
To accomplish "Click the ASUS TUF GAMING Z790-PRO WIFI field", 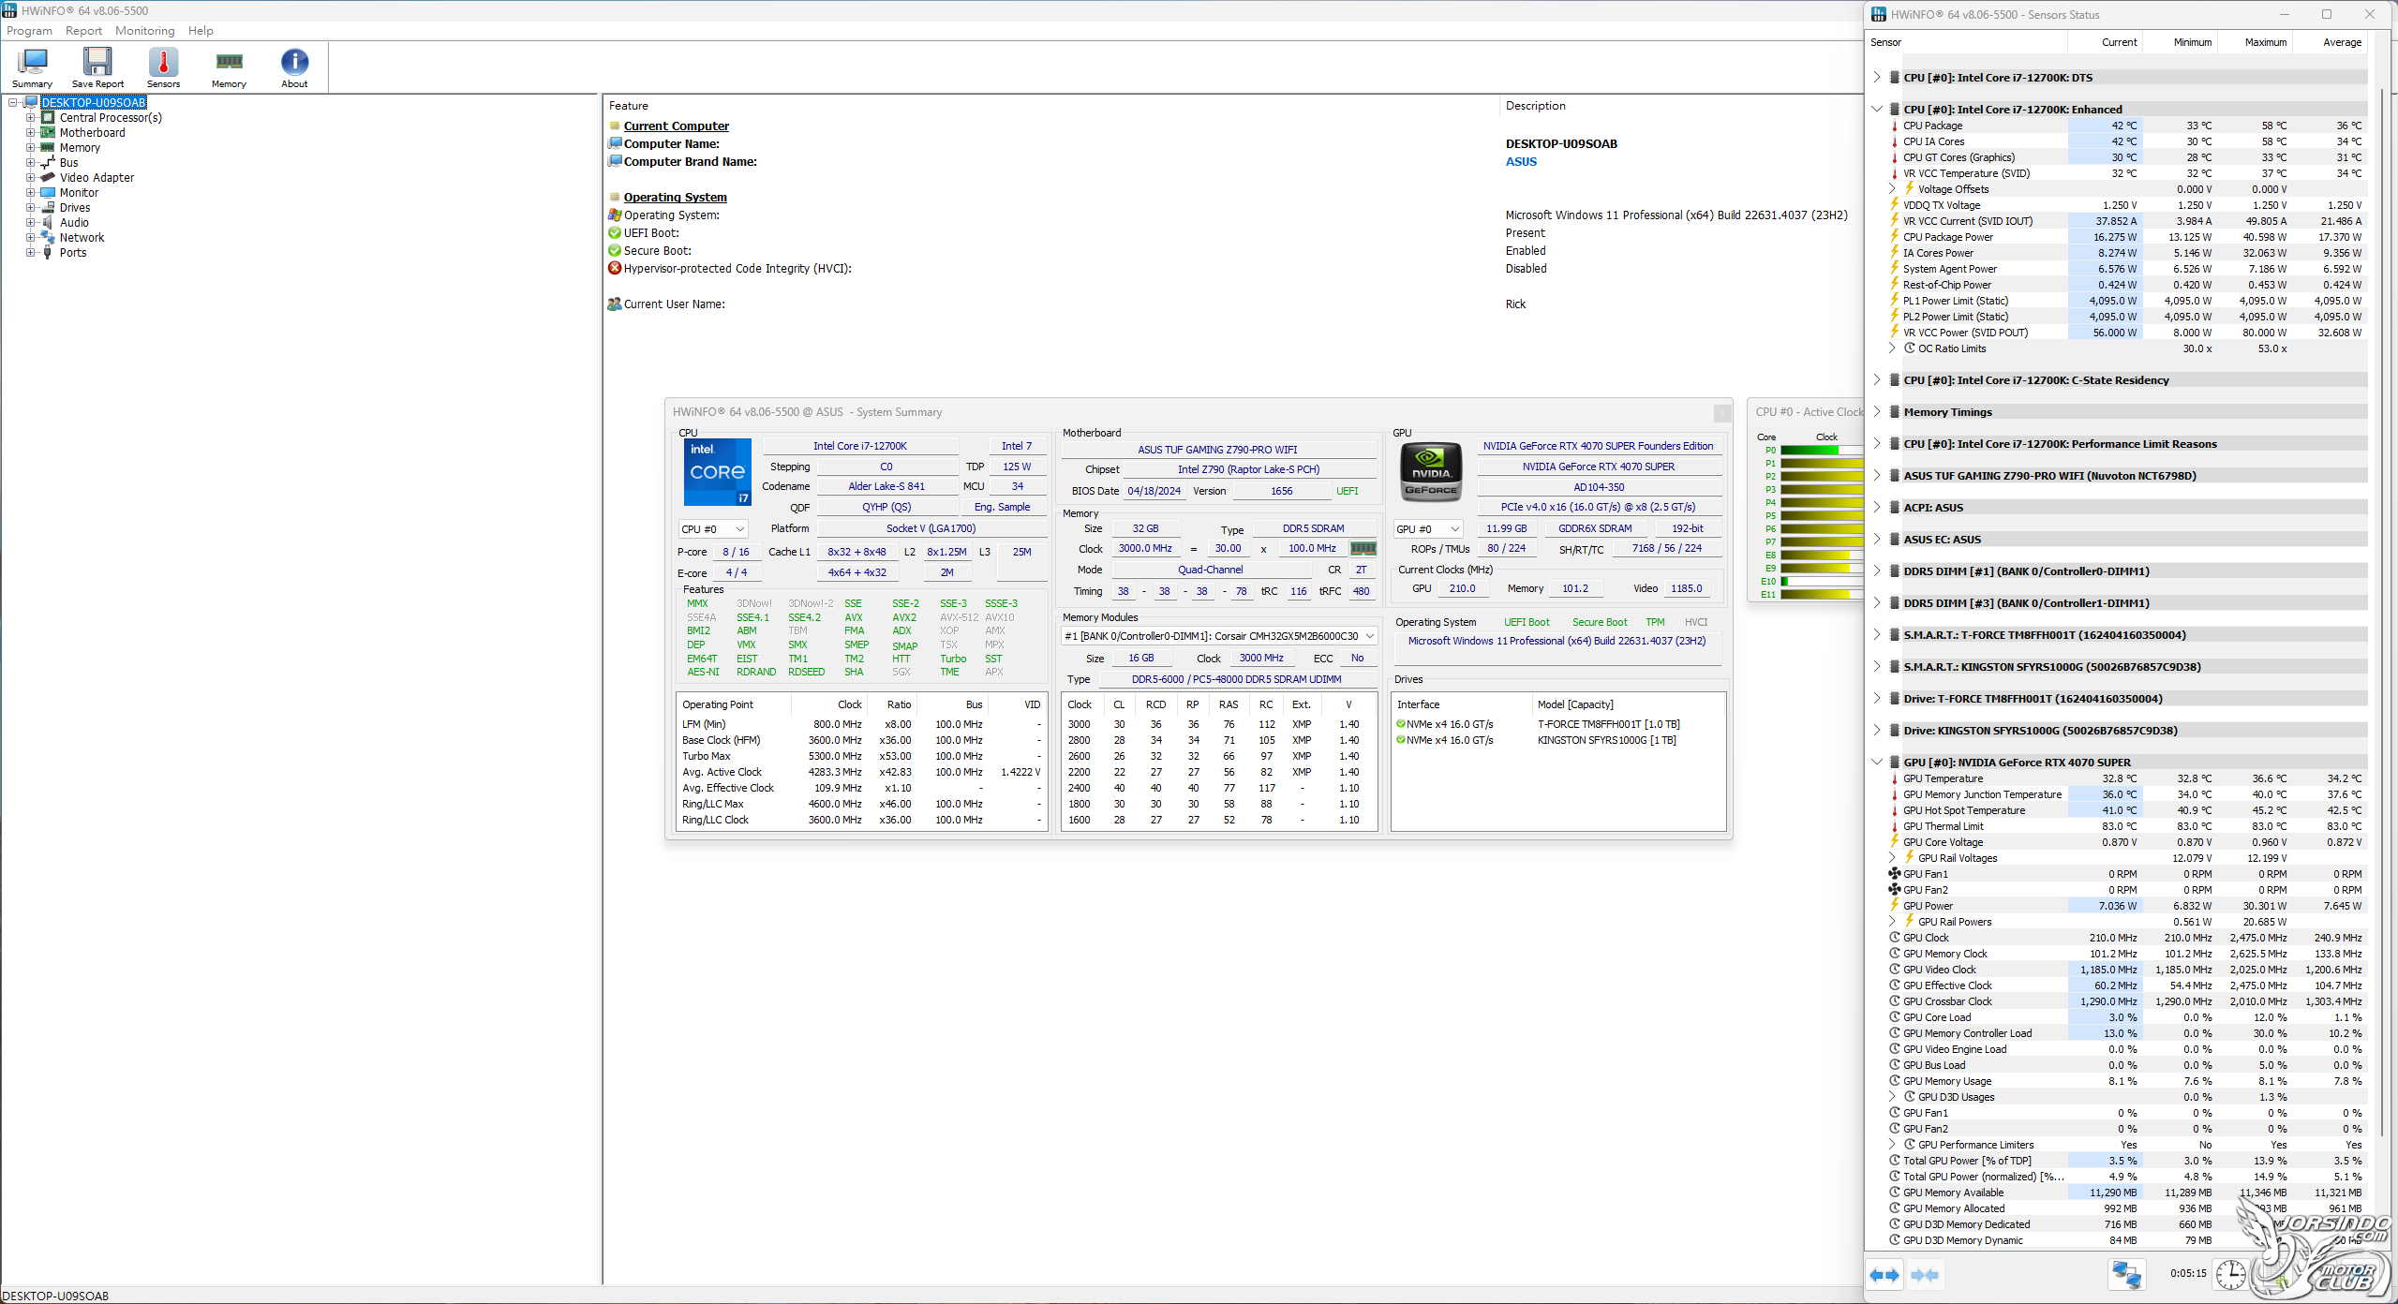I will pyautogui.click(x=1217, y=450).
